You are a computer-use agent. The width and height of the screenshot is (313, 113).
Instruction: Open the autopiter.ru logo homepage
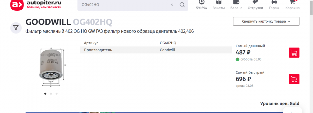tap(36, 5)
